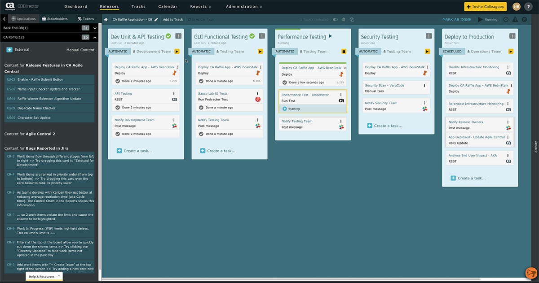Click the chat widget icon in the corner

coord(530,273)
